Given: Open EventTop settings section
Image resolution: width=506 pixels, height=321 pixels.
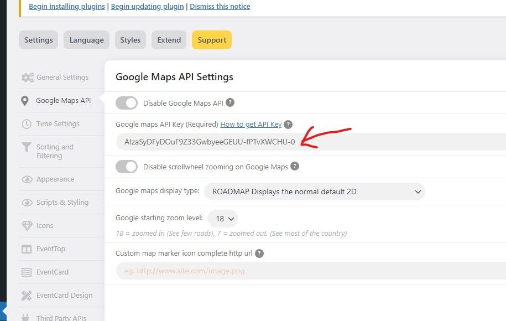Looking at the screenshot, I should tap(61, 249).
